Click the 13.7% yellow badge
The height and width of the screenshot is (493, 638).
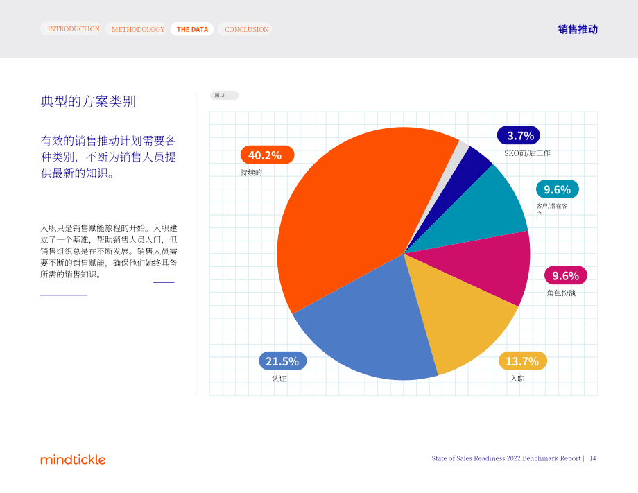click(522, 361)
